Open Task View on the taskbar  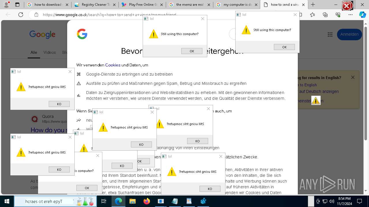104,201
